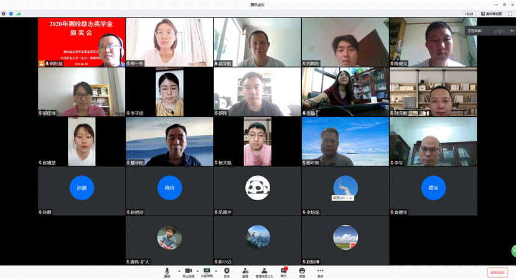Expand the share screen options arrow
Screen dimensions: 516x279
(x=217, y=272)
